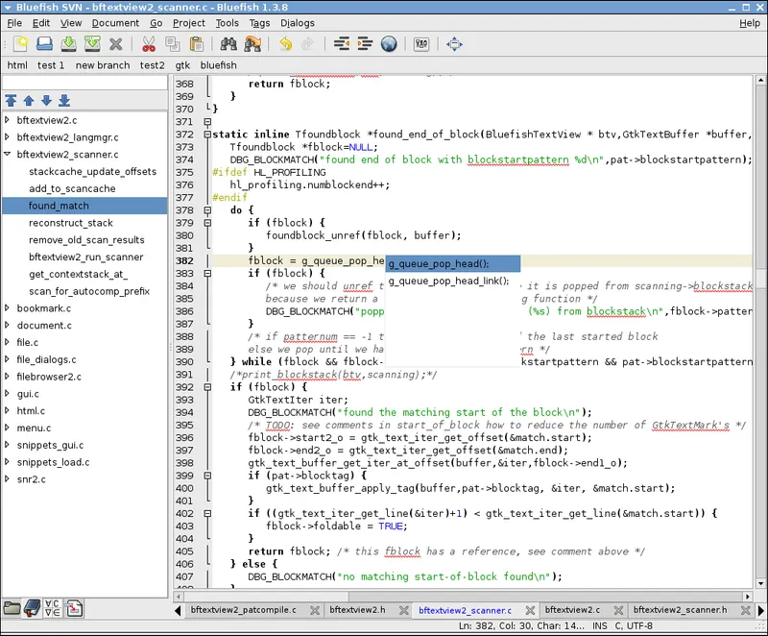Expand filebrowser2.c tree node
This screenshot has width=768, height=636.
[7, 377]
